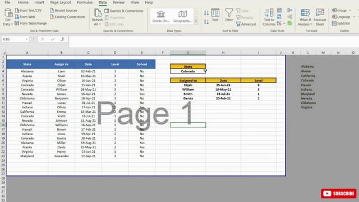The width and height of the screenshot is (359, 202).
Task: Open Recent Sources
Action: point(63,10)
